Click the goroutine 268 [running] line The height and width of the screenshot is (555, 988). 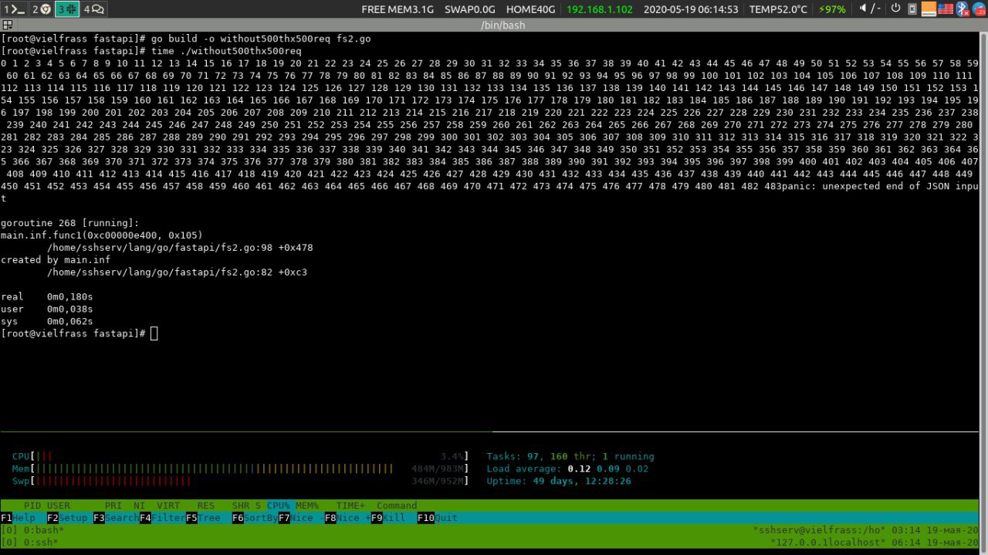[x=69, y=222]
